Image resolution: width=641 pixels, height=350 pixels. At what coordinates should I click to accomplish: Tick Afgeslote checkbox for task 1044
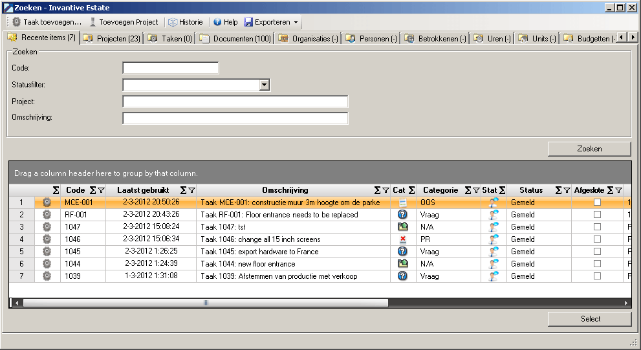pos(597,263)
